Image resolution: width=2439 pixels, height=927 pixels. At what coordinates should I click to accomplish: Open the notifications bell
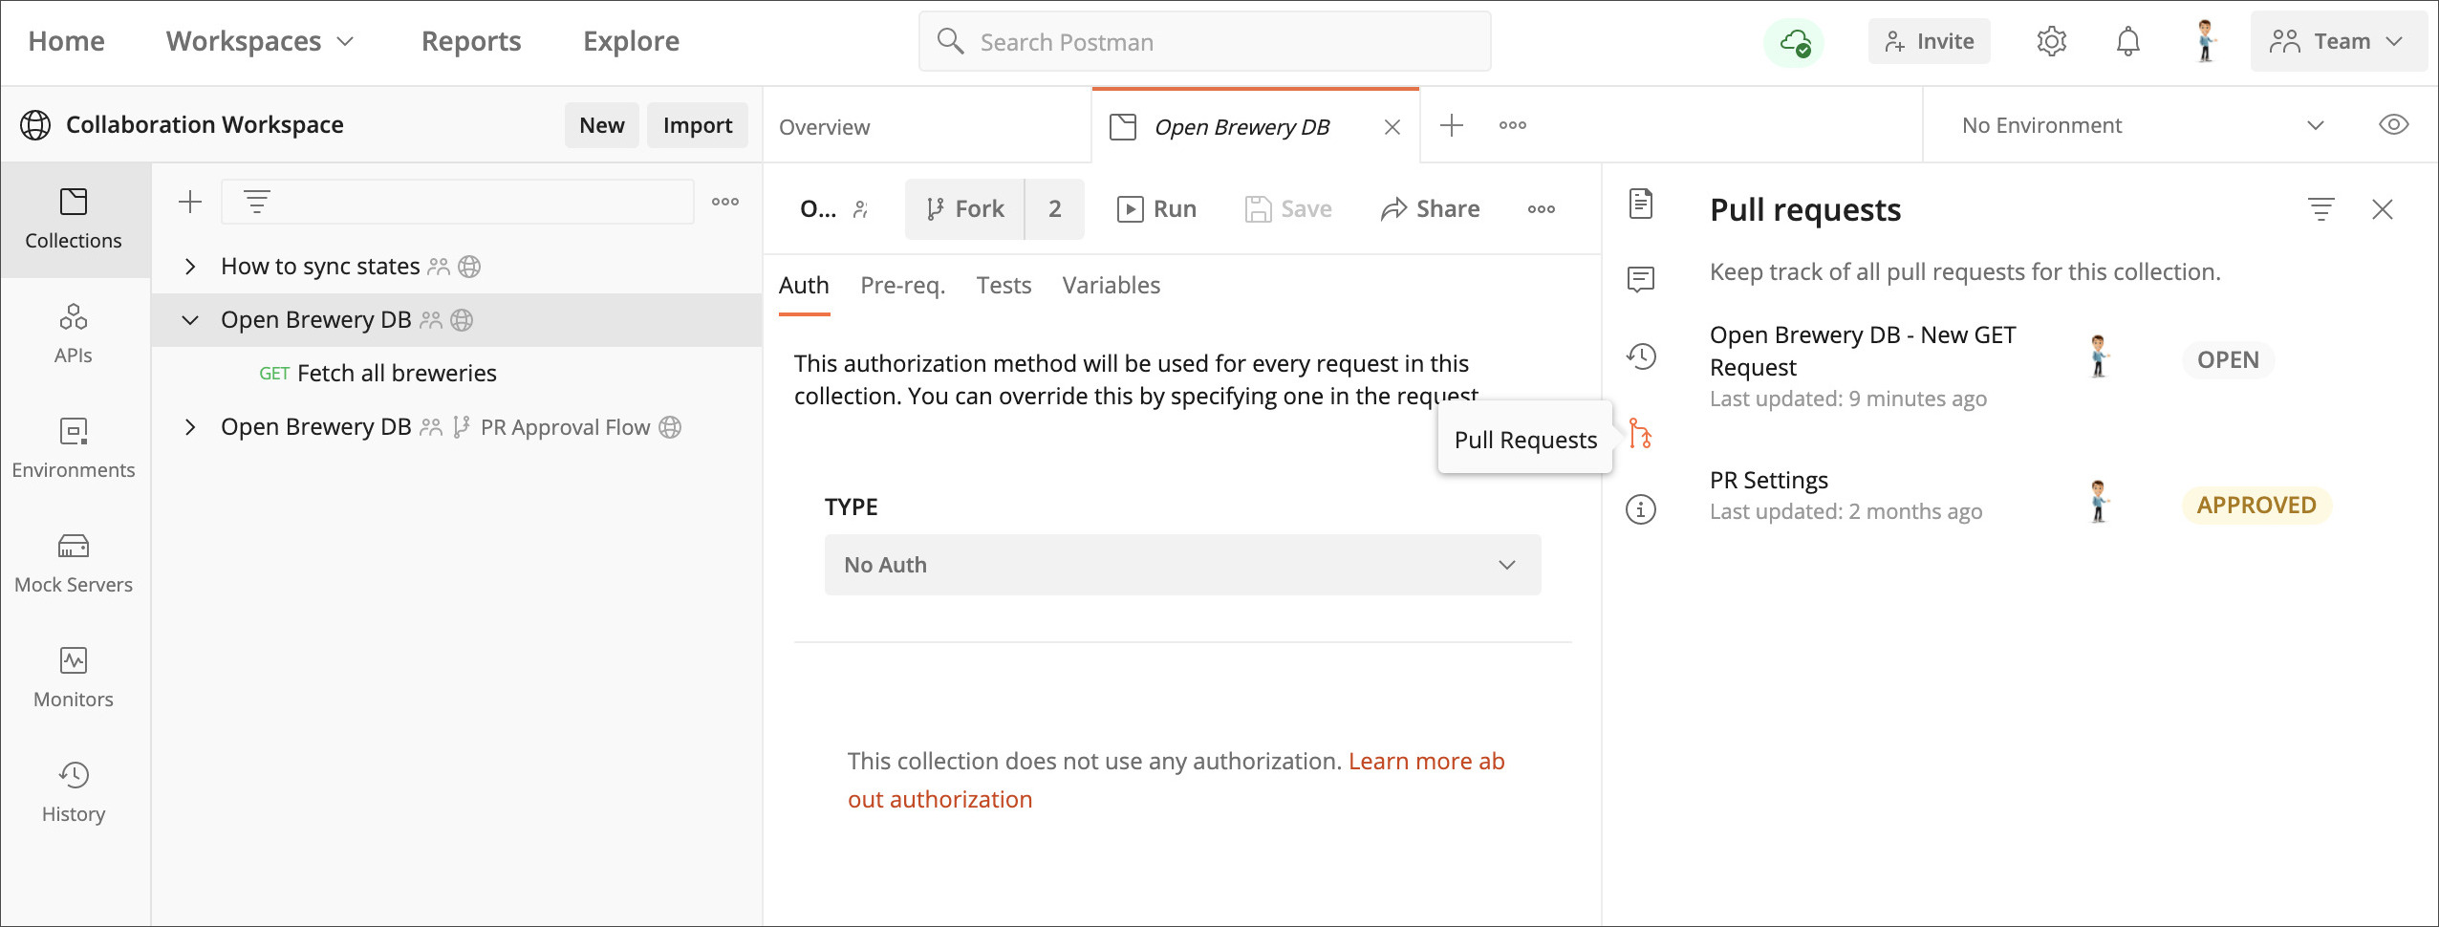2127,41
